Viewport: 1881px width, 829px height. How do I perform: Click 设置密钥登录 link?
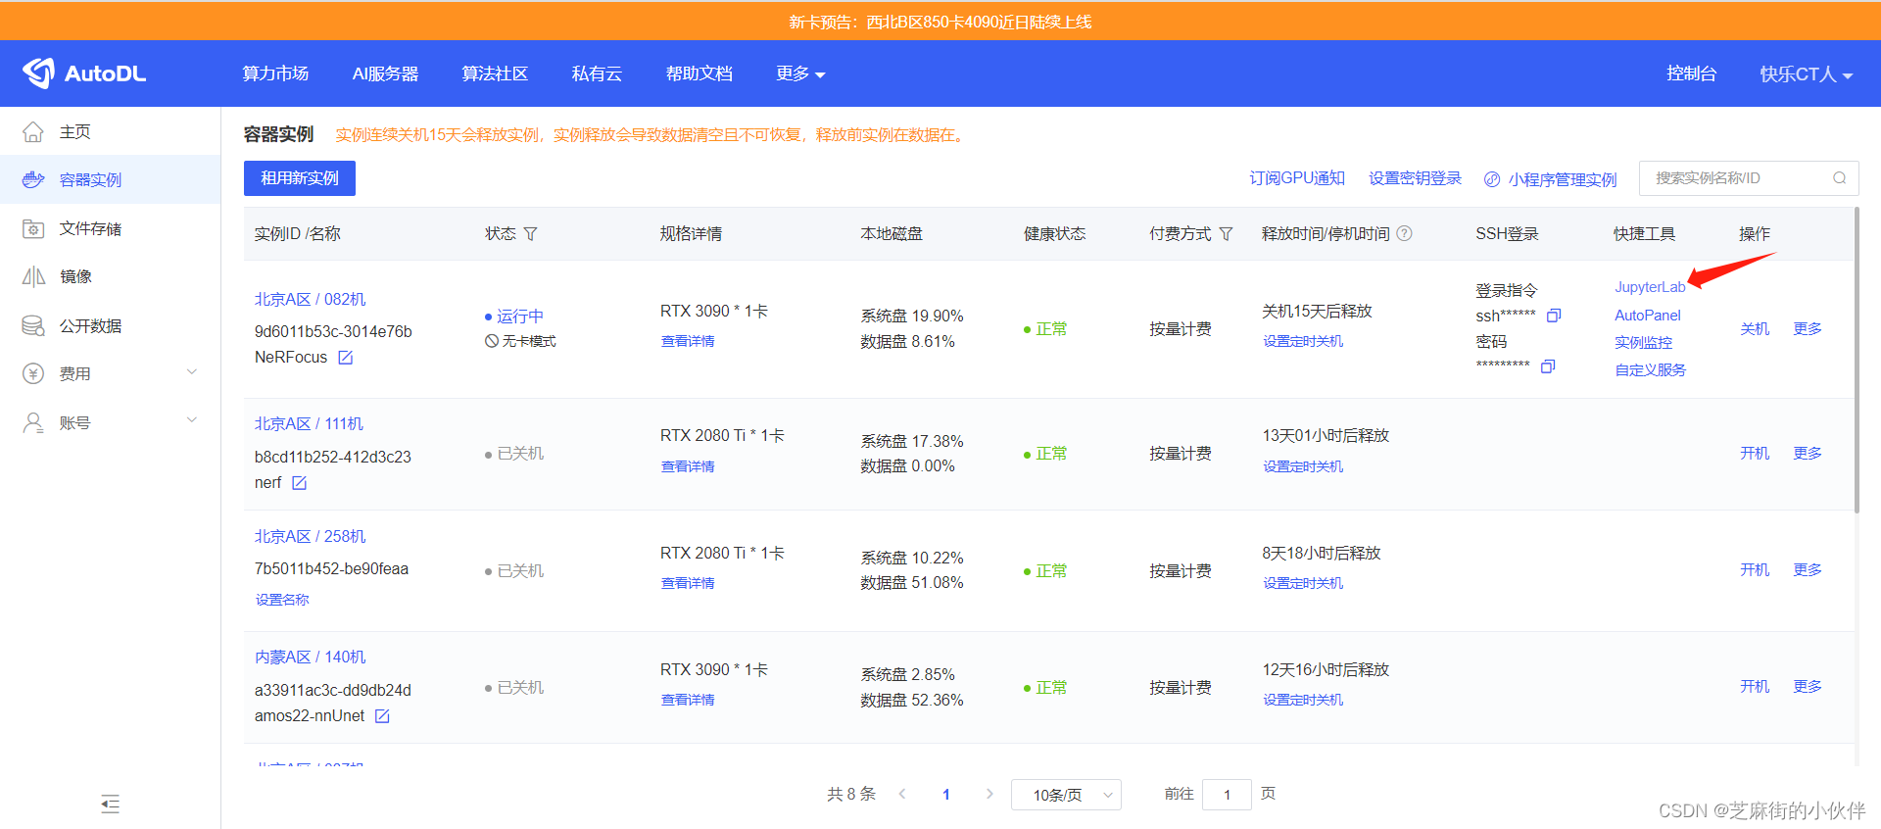click(x=1415, y=178)
